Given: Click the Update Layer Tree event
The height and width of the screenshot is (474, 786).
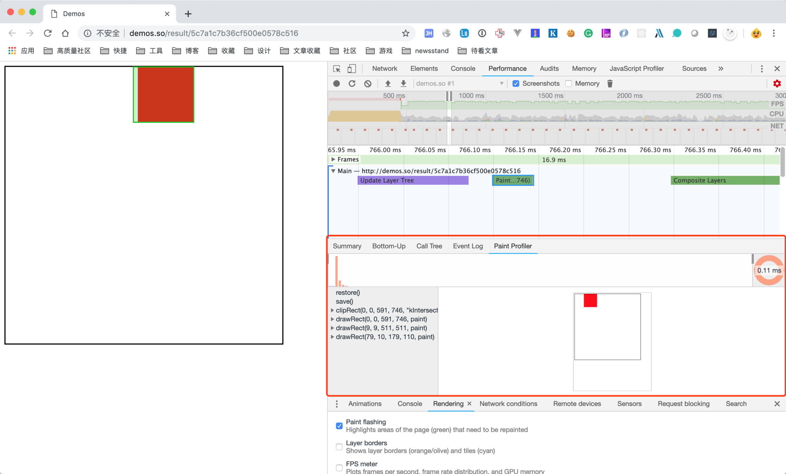Looking at the screenshot, I should (x=413, y=180).
